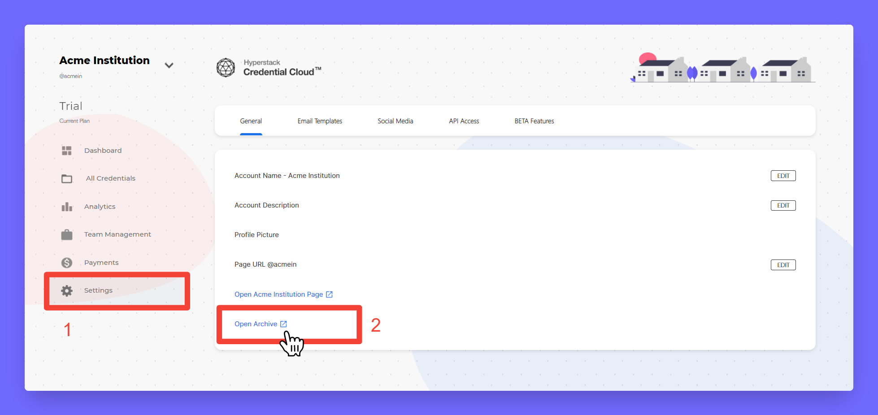Click the Dashboard grid icon
878x415 pixels.
67,151
